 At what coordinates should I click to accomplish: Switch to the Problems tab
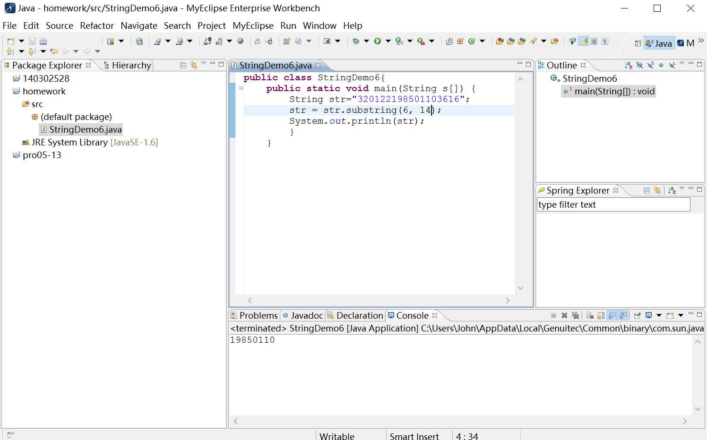pyautogui.click(x=254, y=315)
